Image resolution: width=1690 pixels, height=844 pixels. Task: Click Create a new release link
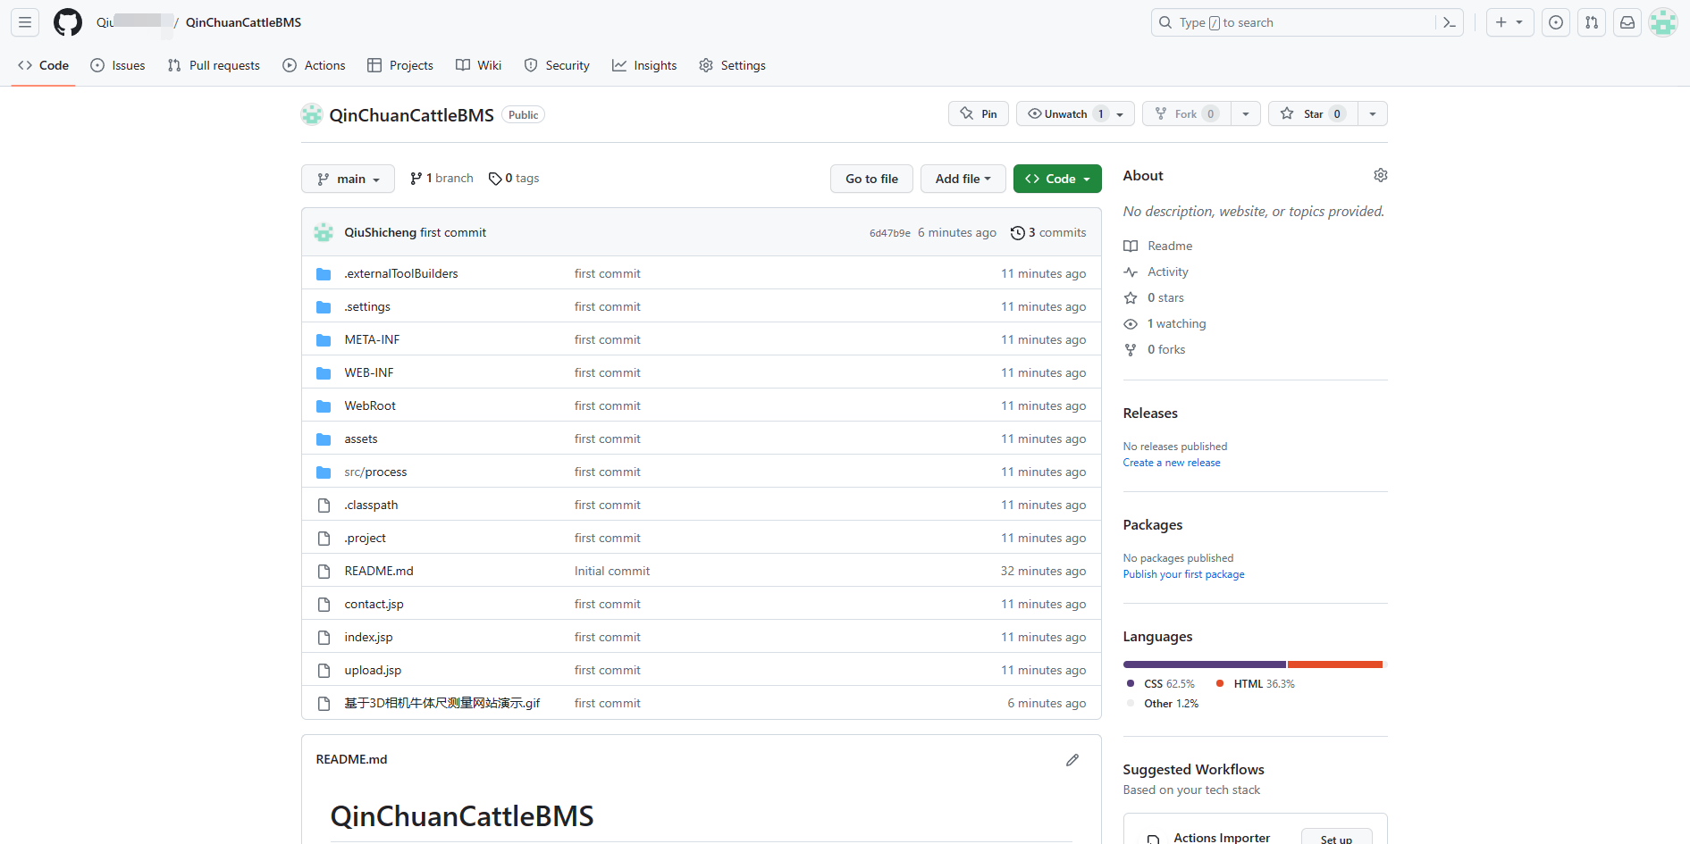click(1172, 463)
